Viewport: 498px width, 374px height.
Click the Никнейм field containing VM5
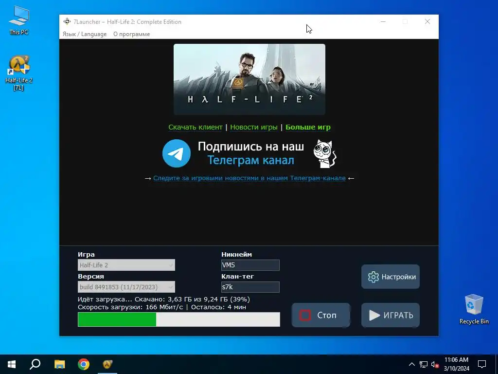[250, 265]
